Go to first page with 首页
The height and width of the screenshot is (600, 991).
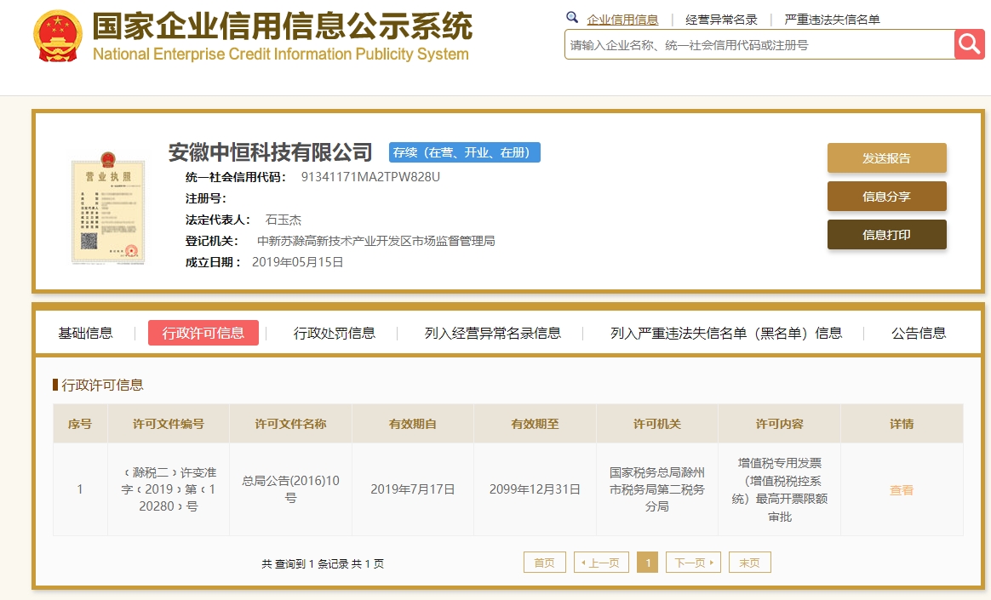(x=544, y=563)
